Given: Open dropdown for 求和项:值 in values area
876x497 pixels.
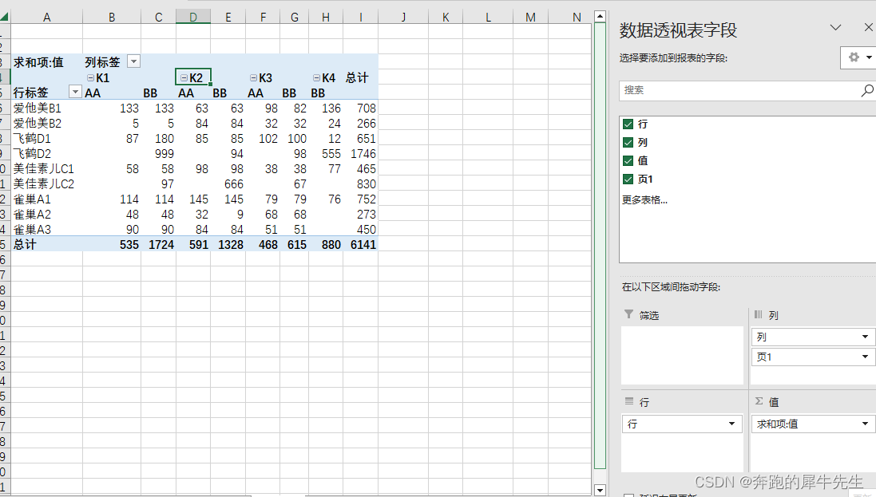Looking at the screenshot, I should (865, 424).
